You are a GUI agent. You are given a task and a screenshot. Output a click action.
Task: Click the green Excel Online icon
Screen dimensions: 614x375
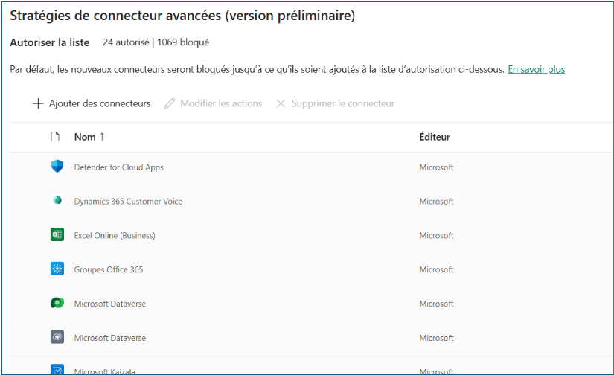[x=57, y=235]
